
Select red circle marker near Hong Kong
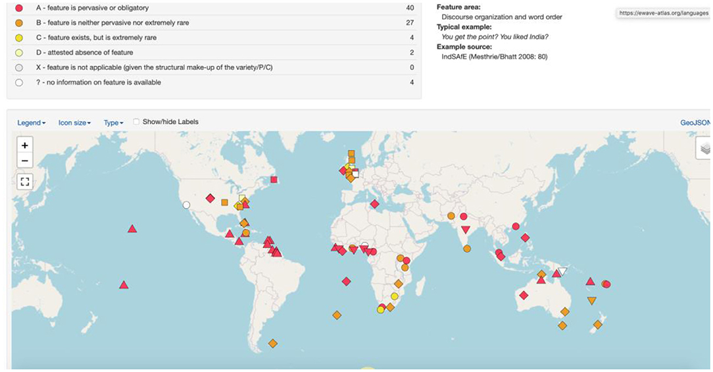(516, 226)
